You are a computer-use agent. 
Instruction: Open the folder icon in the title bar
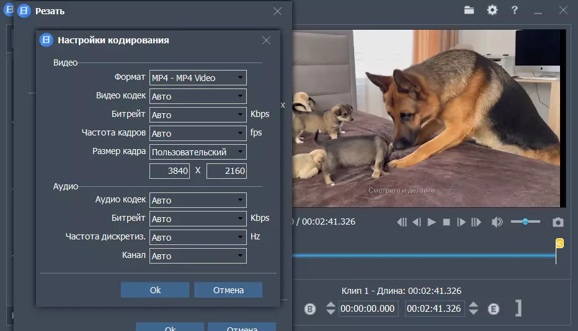click(469, 10)
